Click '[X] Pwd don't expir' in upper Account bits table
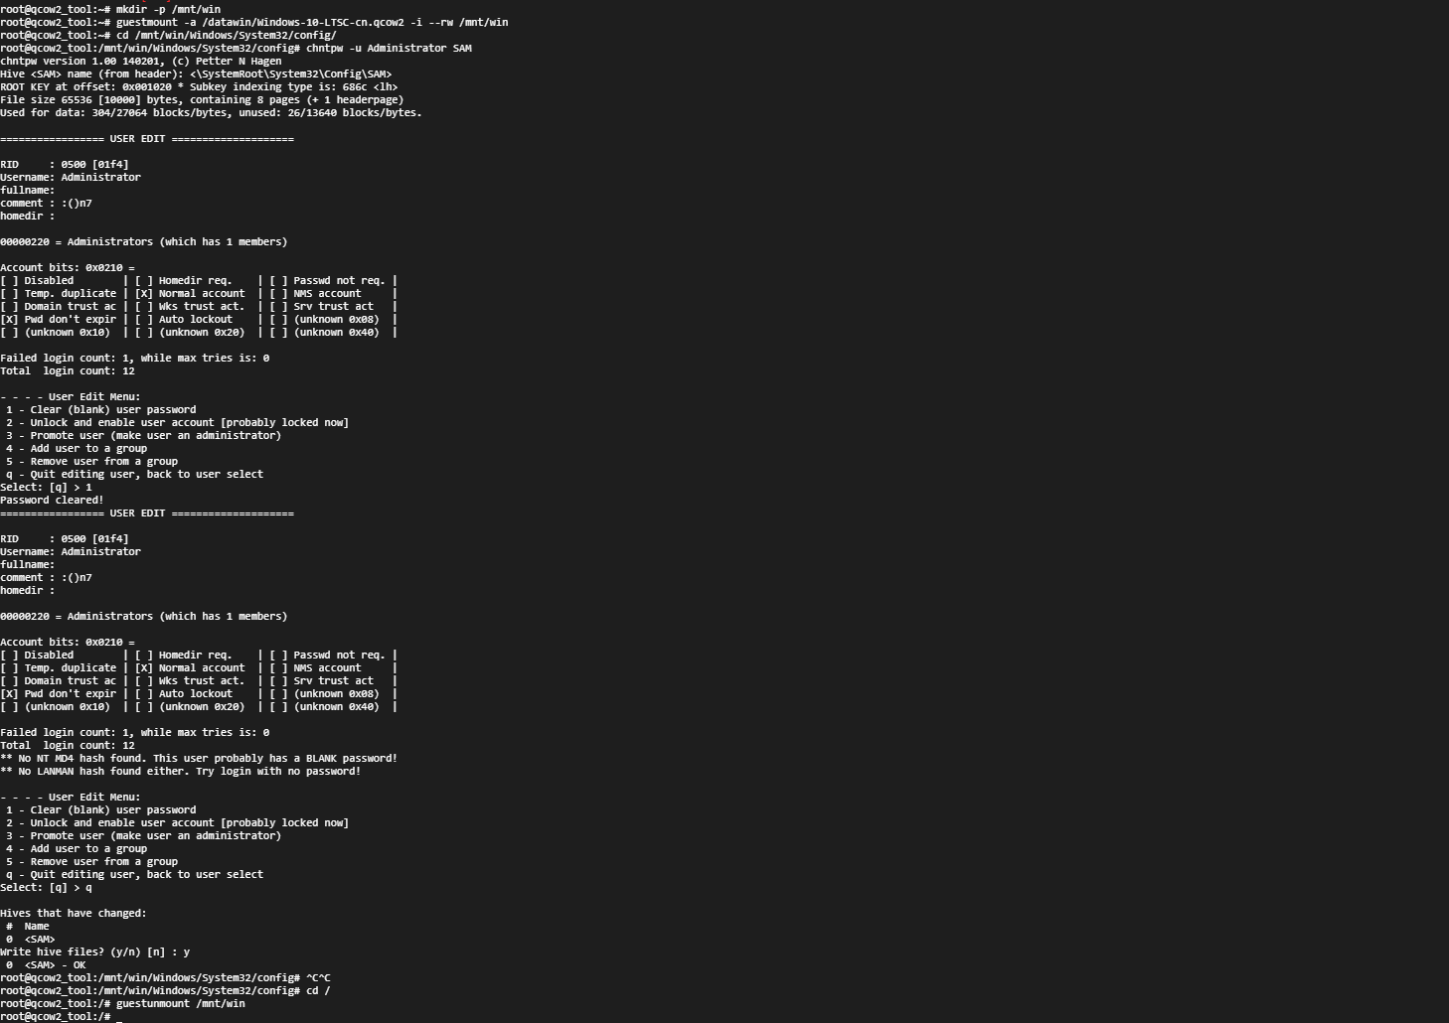This screenshot has width=1449, height=1023. [x=59, y=319]
